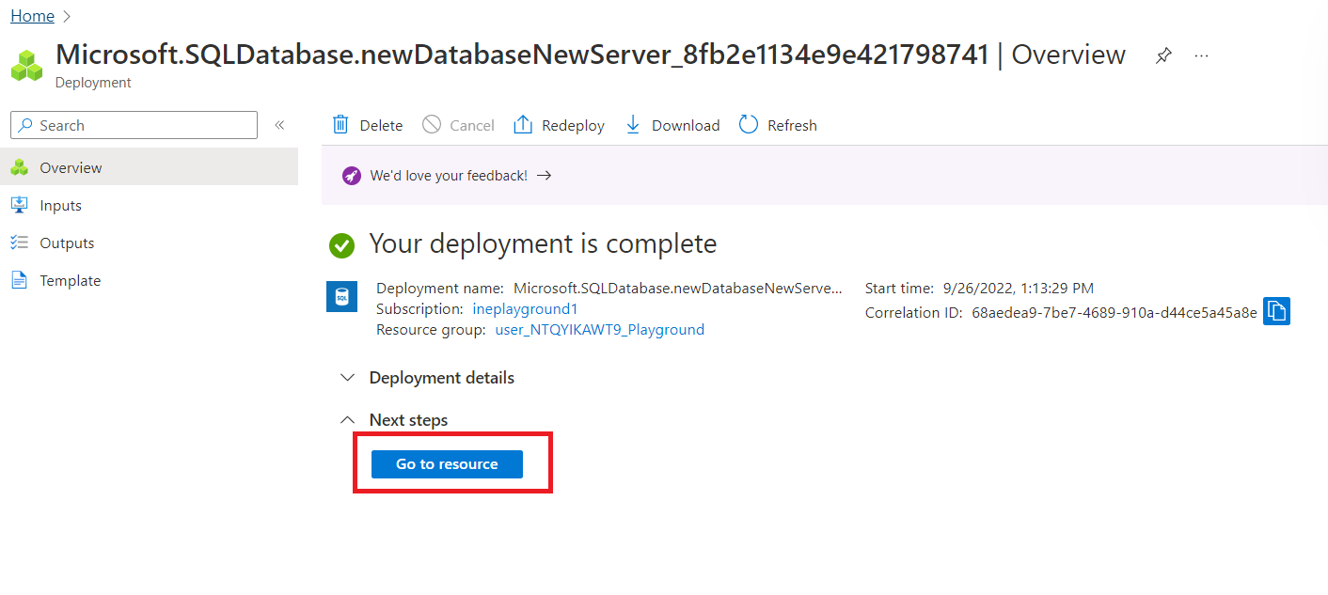Pin the deployment to dashboard
The height and width of the screenshot is (595, 1328).
point(1163,55)
